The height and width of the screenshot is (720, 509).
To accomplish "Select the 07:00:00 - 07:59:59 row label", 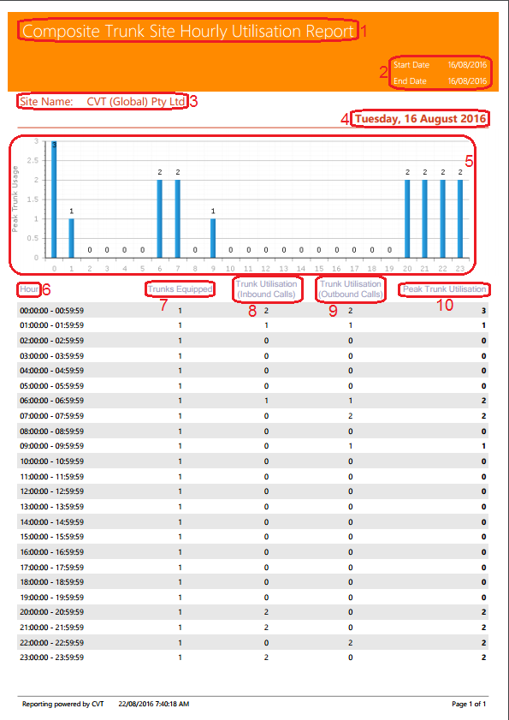I will click(52, 416).
